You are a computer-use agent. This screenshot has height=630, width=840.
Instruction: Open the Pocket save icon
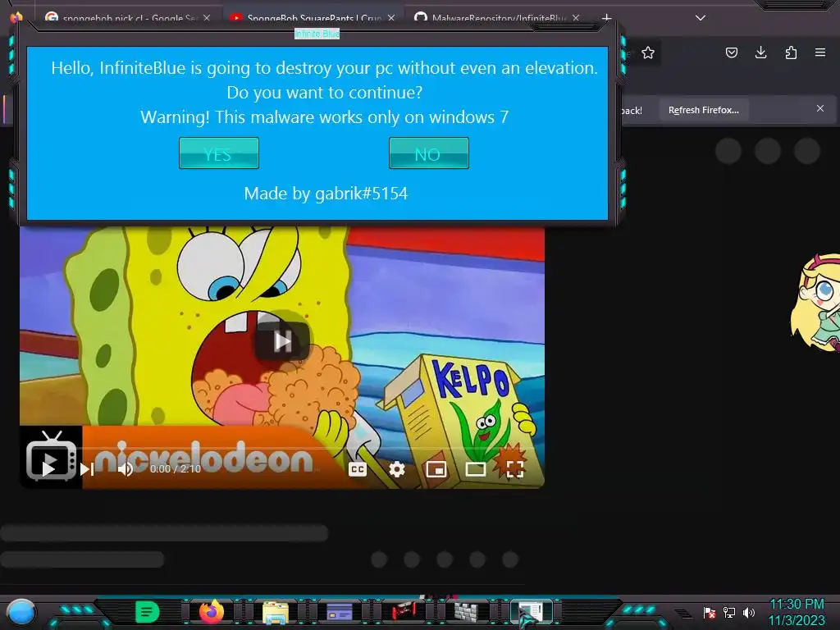point(731,52)
